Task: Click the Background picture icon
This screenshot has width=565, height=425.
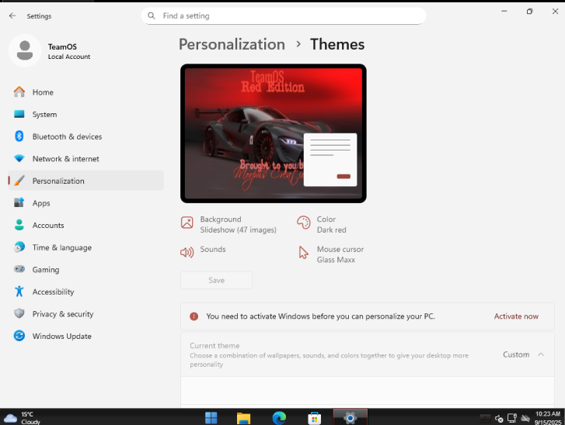Action: click(187, 223)
